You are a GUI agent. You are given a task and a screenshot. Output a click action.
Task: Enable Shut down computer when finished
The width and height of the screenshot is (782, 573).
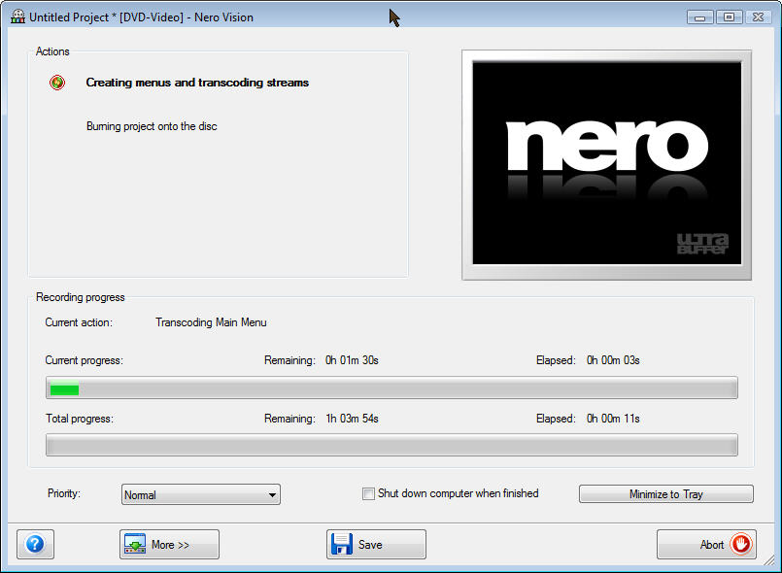coord(368,493)
